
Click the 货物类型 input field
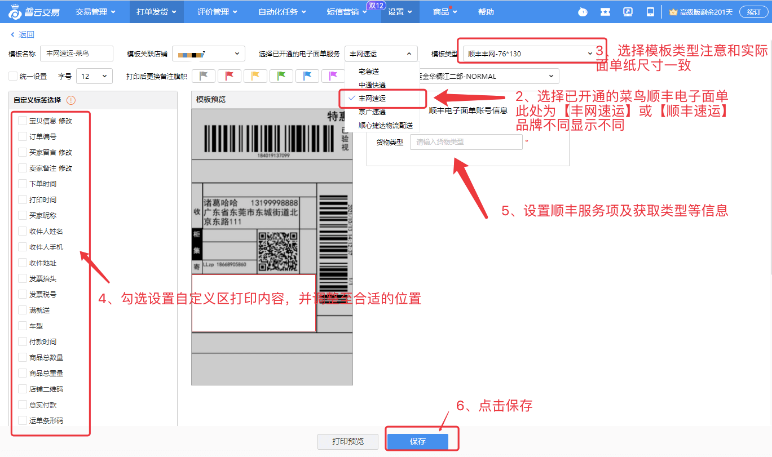(x=466, y=142)
